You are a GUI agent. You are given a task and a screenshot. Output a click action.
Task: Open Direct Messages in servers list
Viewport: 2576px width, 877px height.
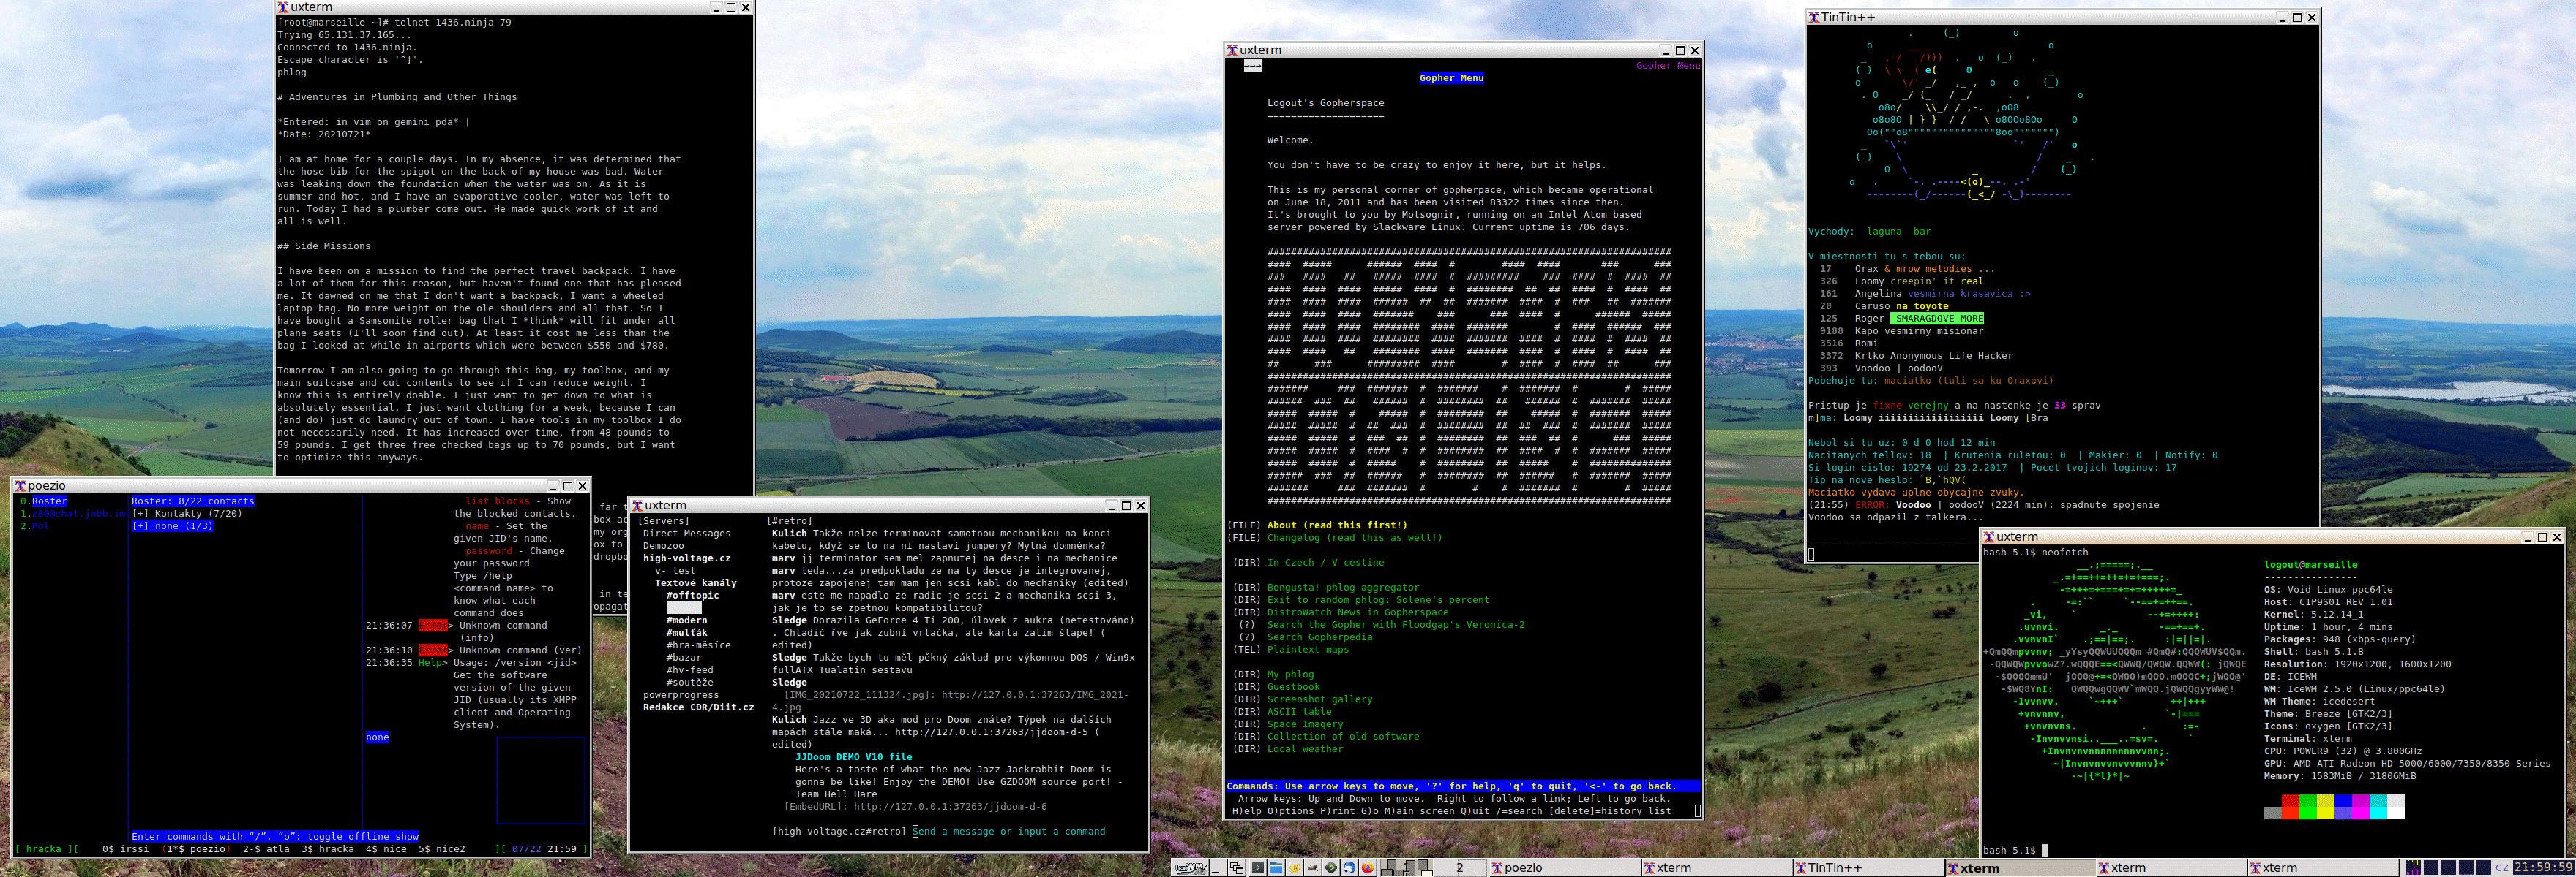point(687,534)
